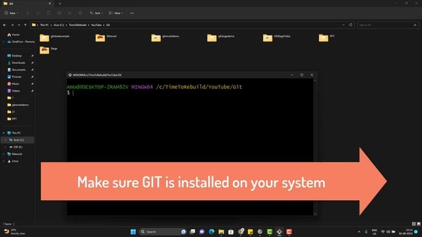Screen dimensions: 422x237
Task: Click the Rename toolbar icon
Action: [x=59, y=13]
